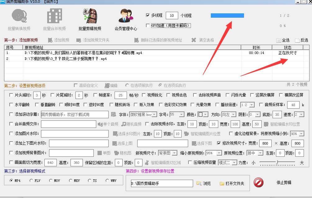Click the thread count input field
The height and width of the screenshot is (198, 312).
(172, 16)
